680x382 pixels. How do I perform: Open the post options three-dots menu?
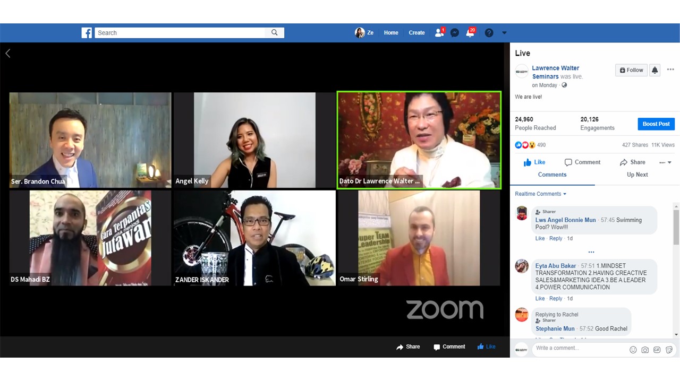click(670, 70)
